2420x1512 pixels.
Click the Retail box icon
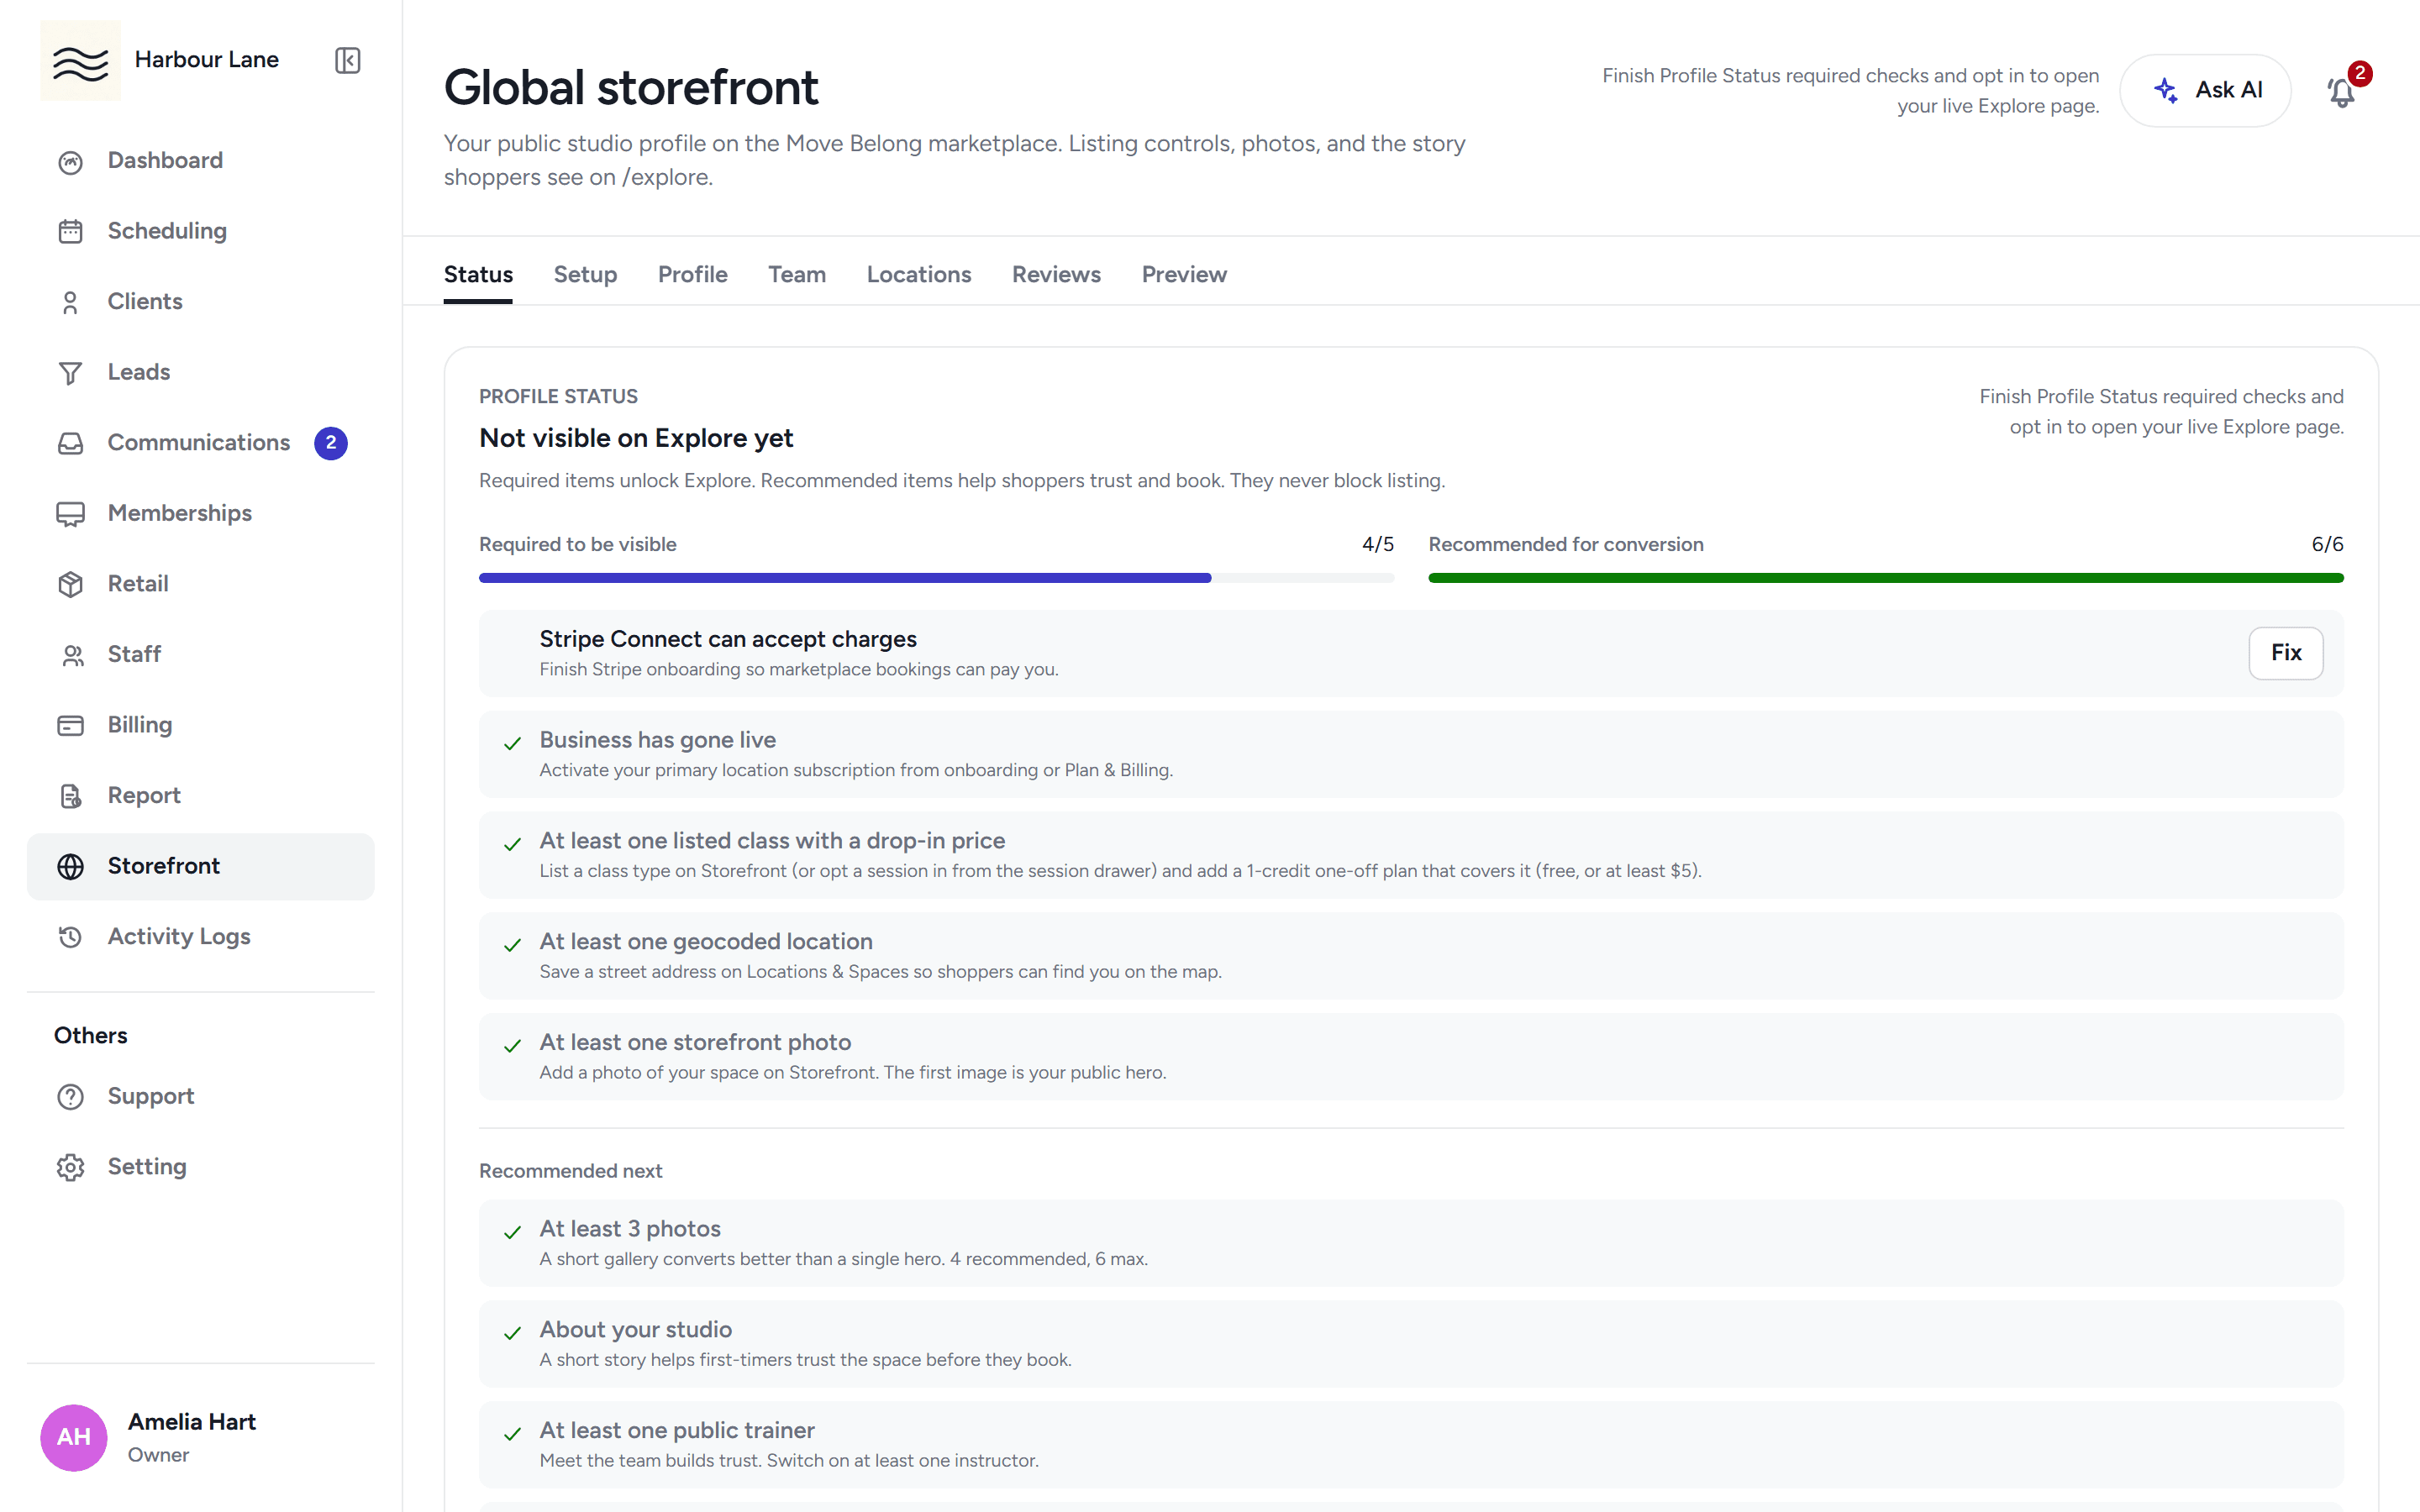(x=70, y=585)
